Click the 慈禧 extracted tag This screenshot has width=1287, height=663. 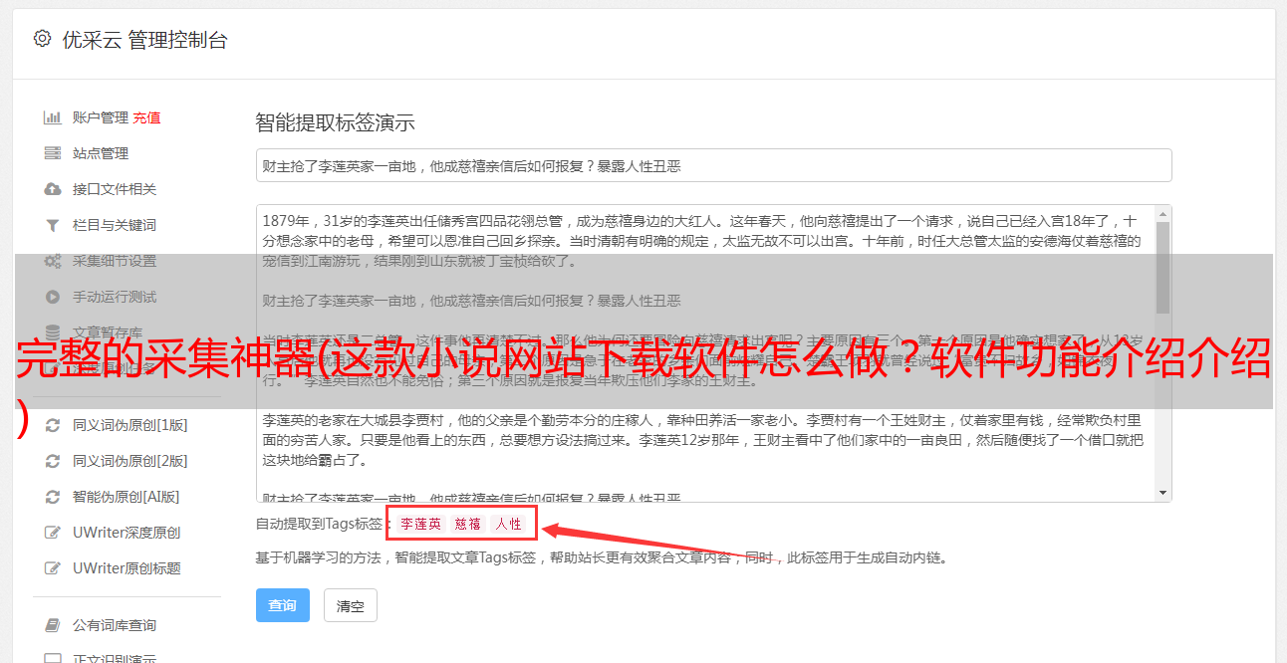[468, 524]
